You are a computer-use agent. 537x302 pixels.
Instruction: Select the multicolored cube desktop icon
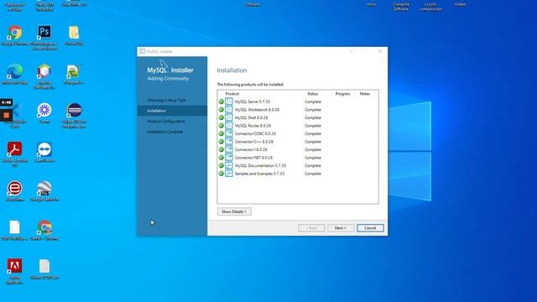(44, 71)
